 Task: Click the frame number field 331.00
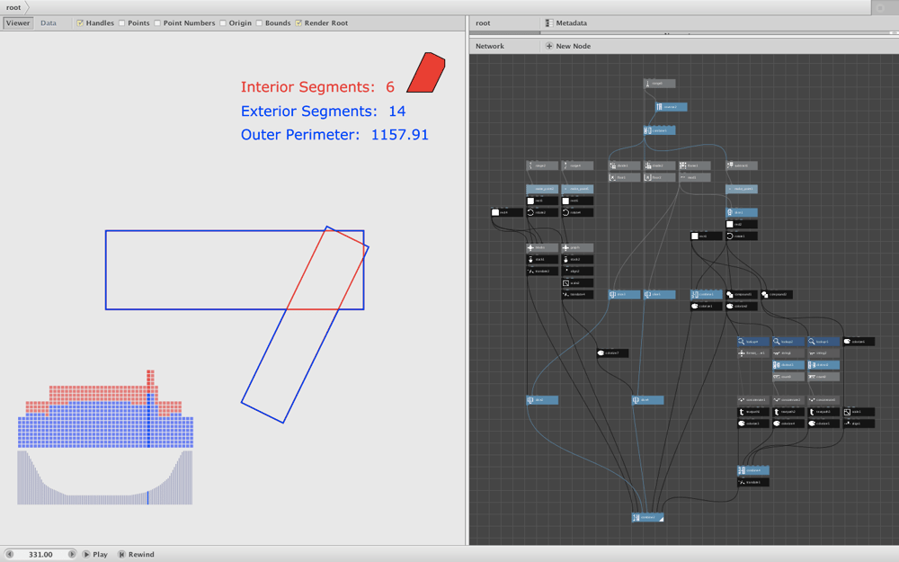pyautogui.click(x=40, y=554)
